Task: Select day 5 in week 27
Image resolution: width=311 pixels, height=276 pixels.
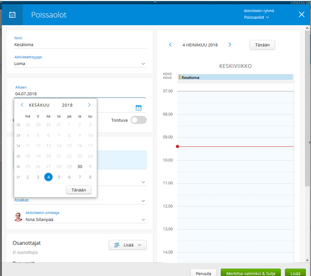Action: coord(59,177)
